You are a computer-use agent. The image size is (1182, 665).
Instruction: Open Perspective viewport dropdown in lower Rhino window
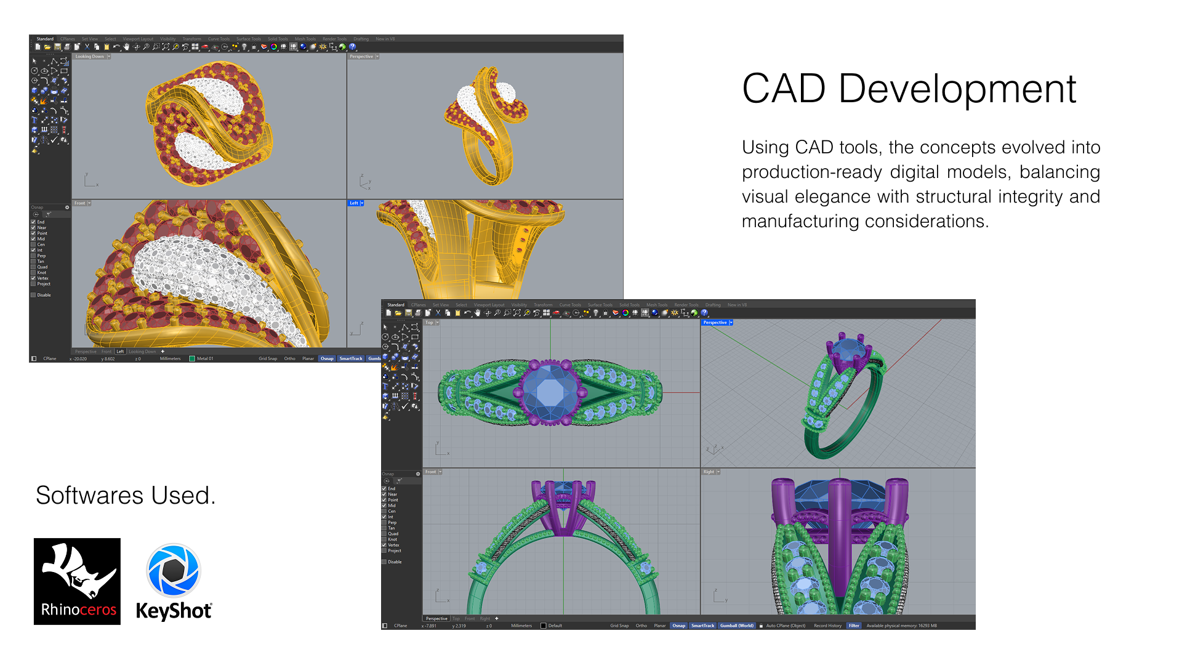point(731,323)
